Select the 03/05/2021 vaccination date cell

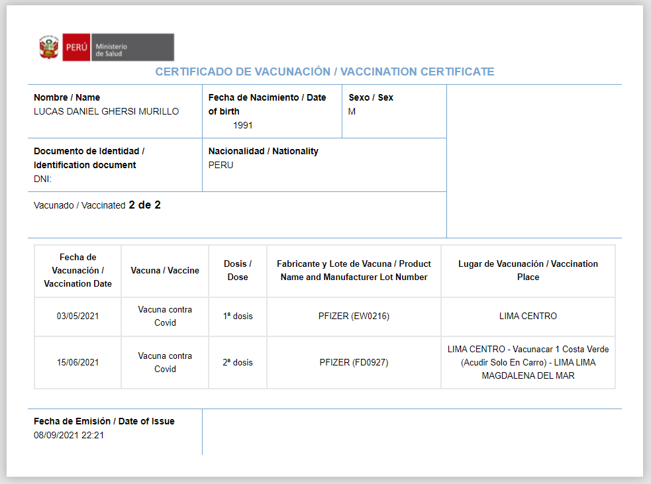(x=77, y=316)
